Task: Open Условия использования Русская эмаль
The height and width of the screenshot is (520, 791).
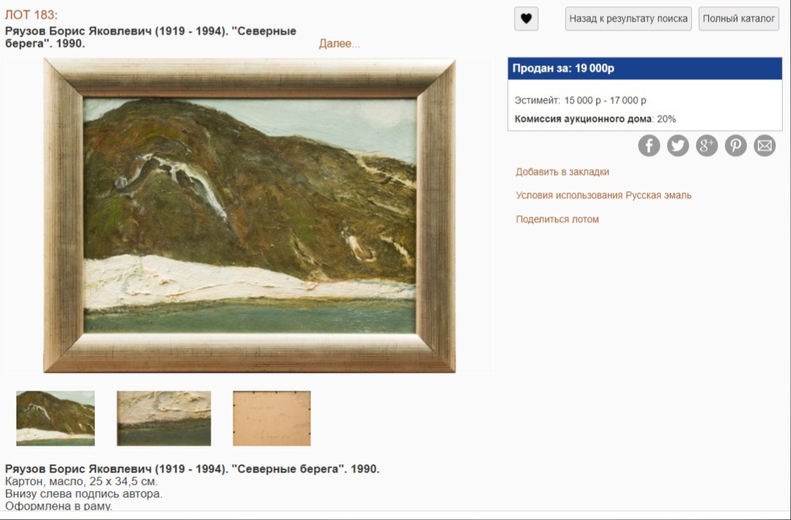Action: pyautogui.click(x=603, y=195)
